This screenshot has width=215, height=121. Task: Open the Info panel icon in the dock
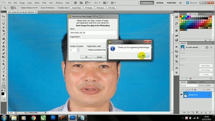[176, 40]
